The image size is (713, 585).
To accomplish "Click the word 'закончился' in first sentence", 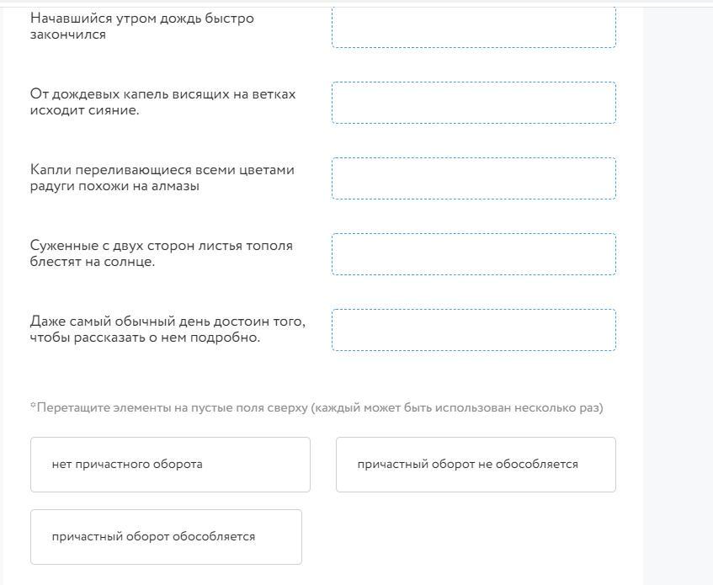I will pos(67,35).
